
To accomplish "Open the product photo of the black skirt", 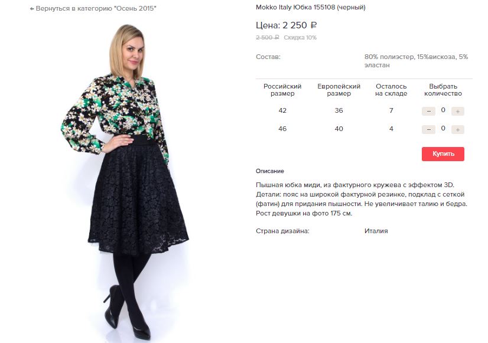I will pyautogui.click(x=125, y=181).
